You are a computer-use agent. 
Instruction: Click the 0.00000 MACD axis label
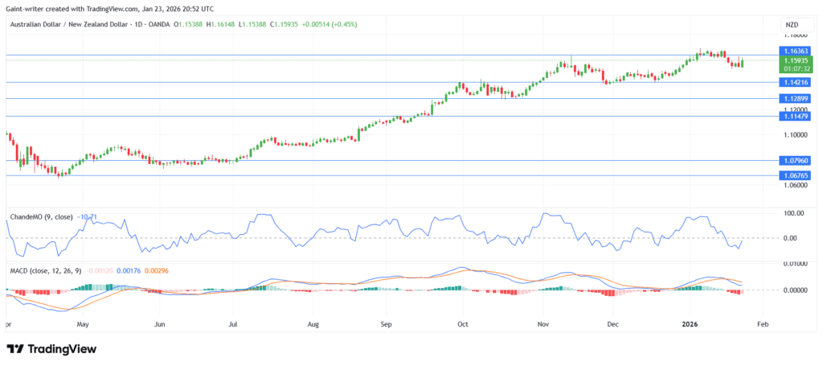pos(796,290)
